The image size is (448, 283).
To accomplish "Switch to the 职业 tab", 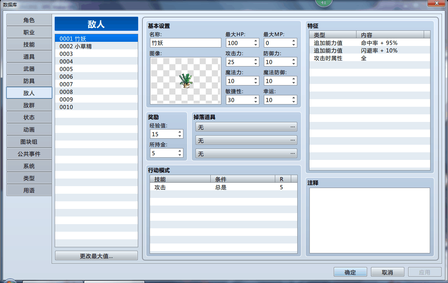I will [x=29, y=32].
